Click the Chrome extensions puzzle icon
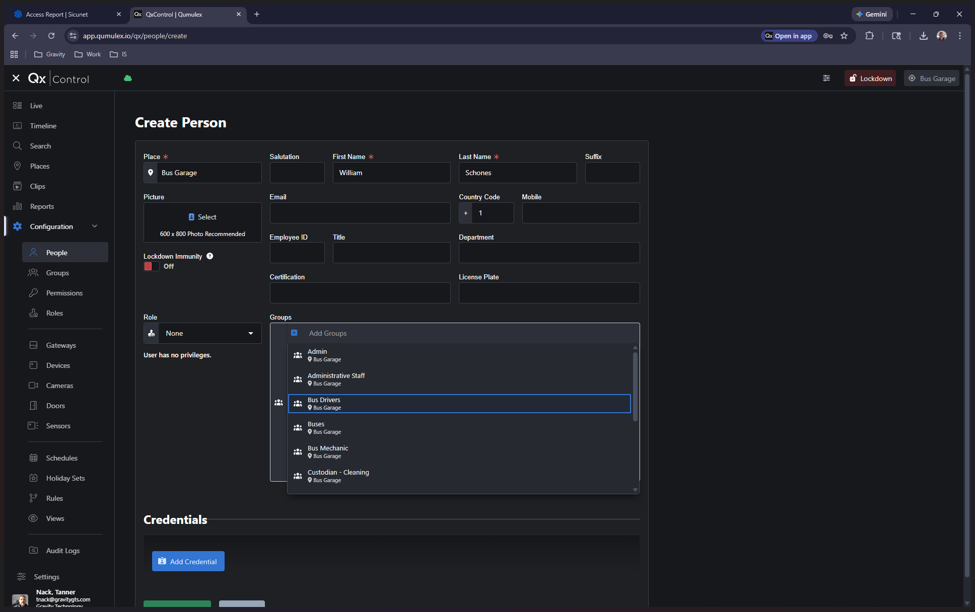The image size is (975, 612). tap(869, 36)
